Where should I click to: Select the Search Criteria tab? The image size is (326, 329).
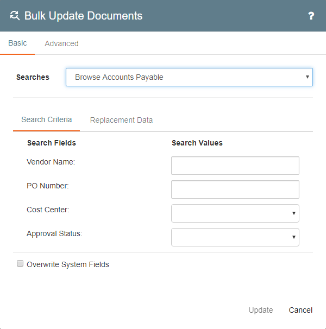46,119
